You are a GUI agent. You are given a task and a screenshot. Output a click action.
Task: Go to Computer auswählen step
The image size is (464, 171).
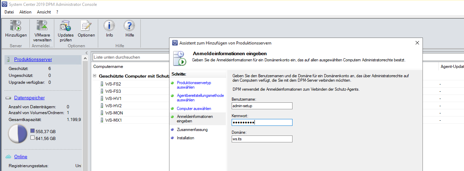point(194,109)
